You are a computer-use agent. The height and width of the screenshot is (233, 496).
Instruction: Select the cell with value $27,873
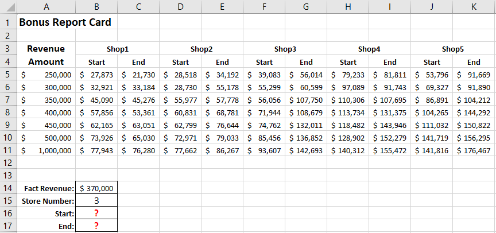point(96,75)
